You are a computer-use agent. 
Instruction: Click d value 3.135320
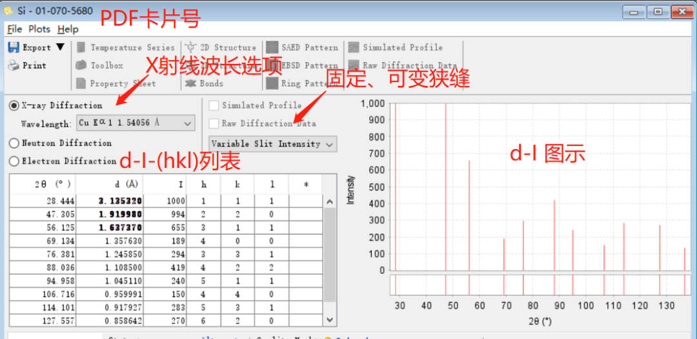(x=120, y=201)
